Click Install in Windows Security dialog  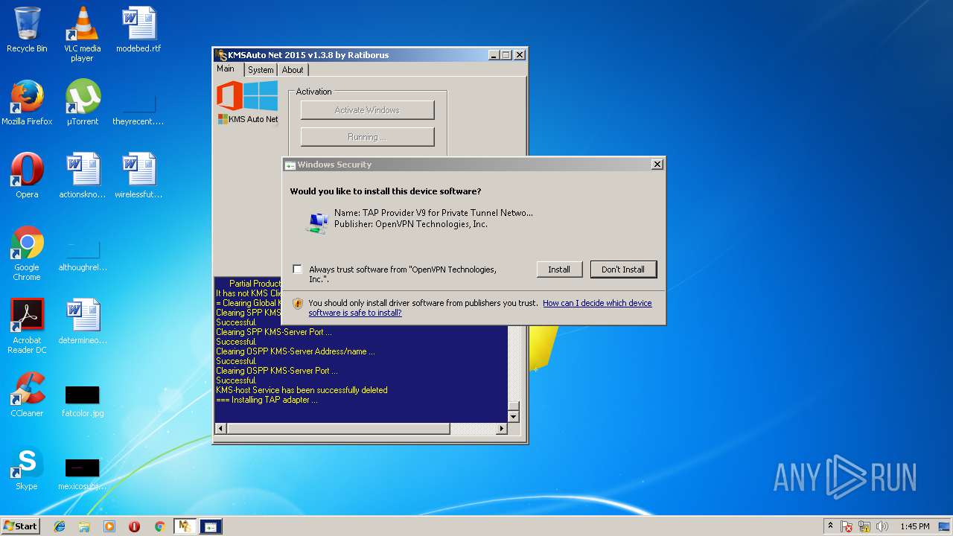coord(559,269)
